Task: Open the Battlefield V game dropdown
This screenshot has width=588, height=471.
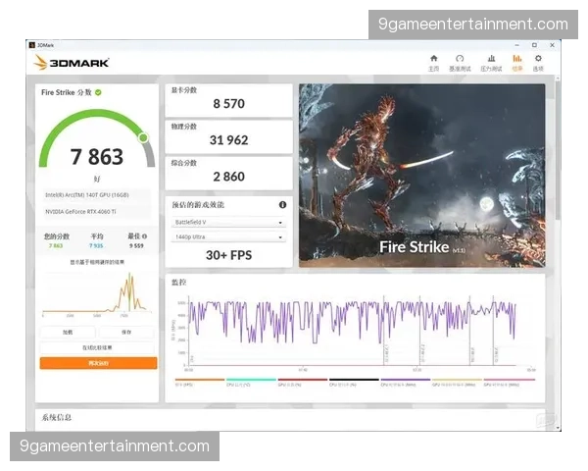Action: 228,222
